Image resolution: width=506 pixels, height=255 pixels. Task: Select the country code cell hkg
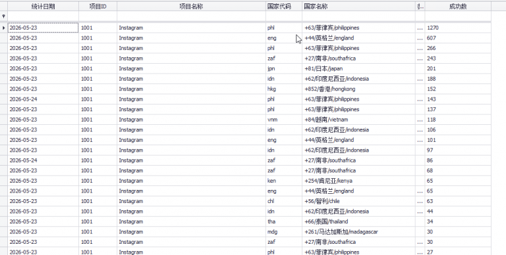click(x=284, y=89)
